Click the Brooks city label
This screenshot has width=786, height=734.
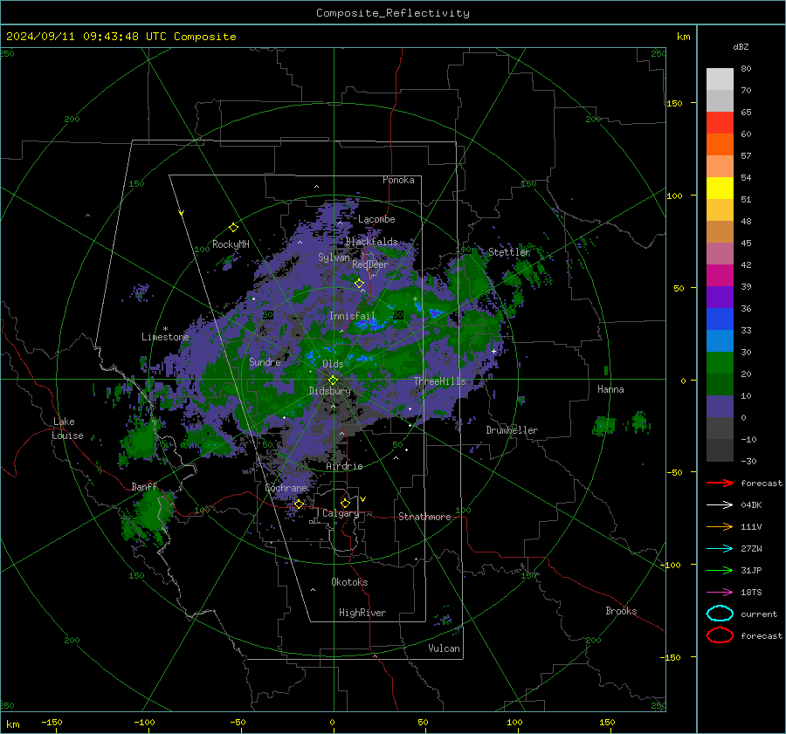(621, 611)
